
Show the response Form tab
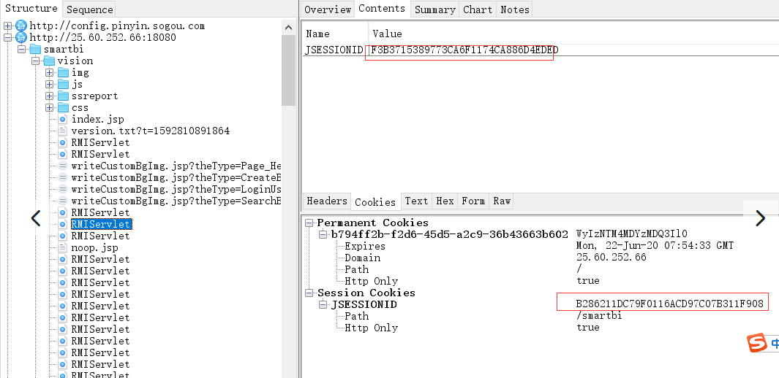coord(473,201)
